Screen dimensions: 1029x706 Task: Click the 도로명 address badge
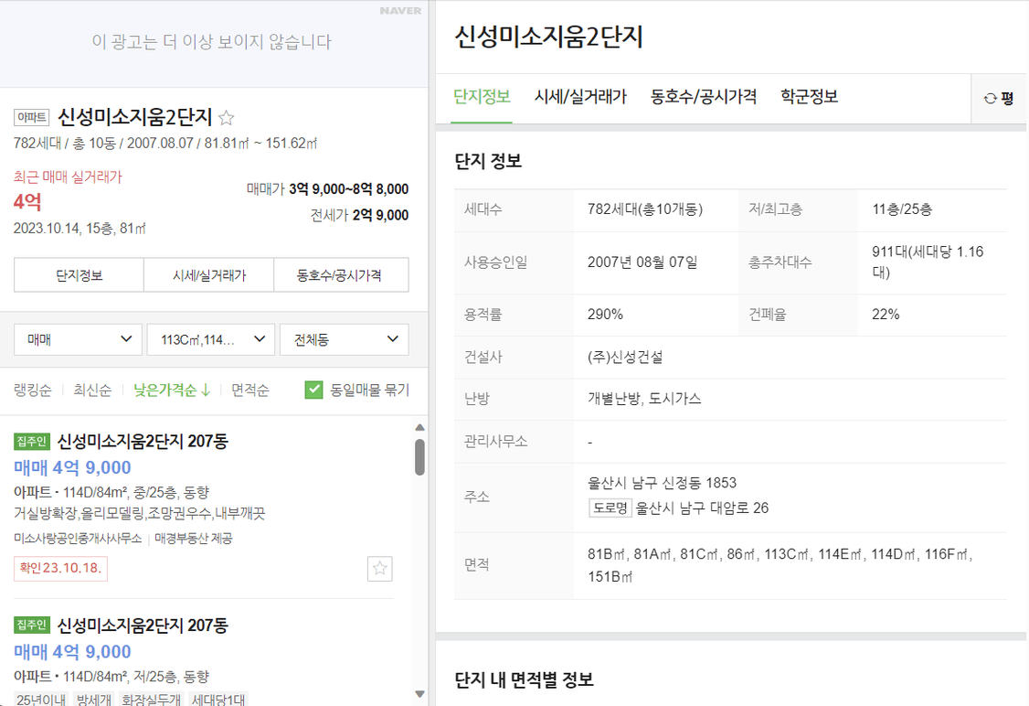click(610, 508)
